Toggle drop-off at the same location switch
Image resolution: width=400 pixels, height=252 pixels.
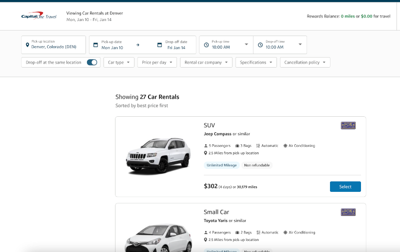coord(92,63)
